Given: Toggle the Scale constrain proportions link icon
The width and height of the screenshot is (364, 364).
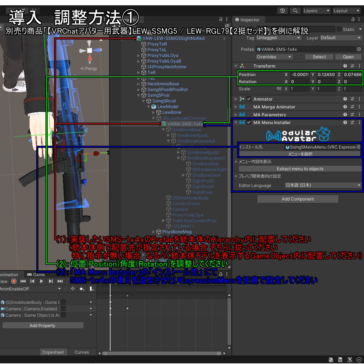Looking at the screenshot, I should (x=279, y=89).
